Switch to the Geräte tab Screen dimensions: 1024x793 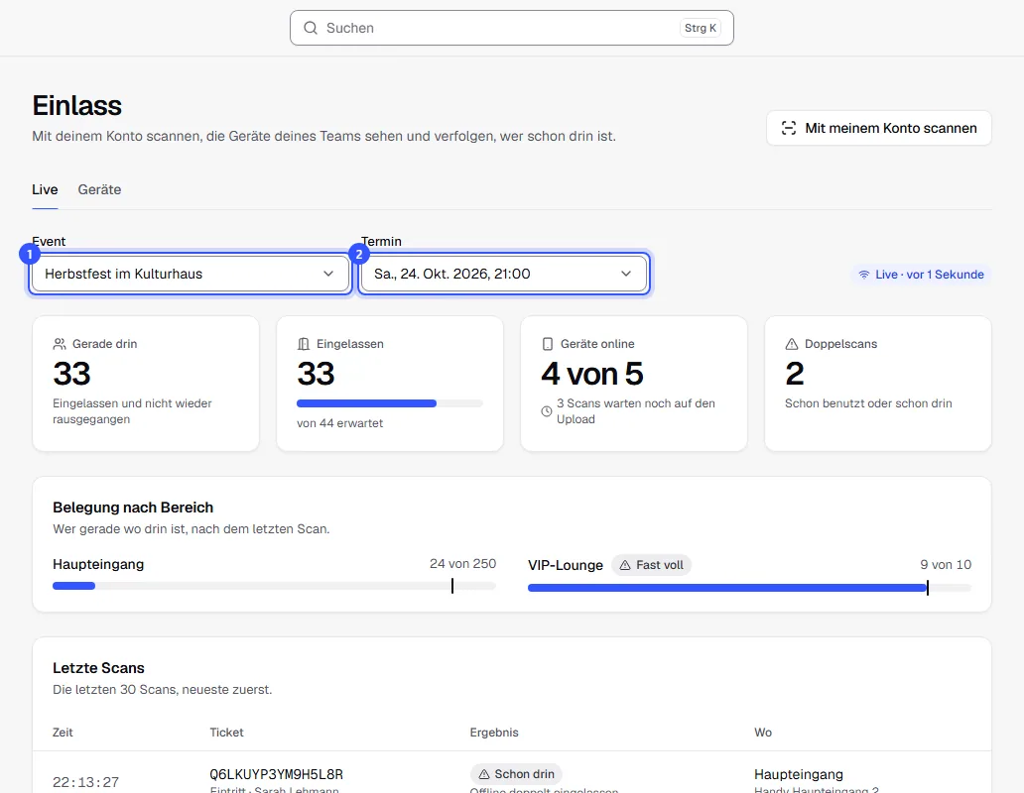point(99,189)
